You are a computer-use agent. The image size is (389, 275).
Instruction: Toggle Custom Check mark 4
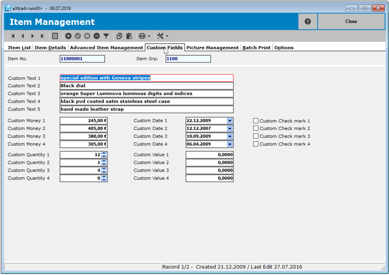[x=256, y=144]
